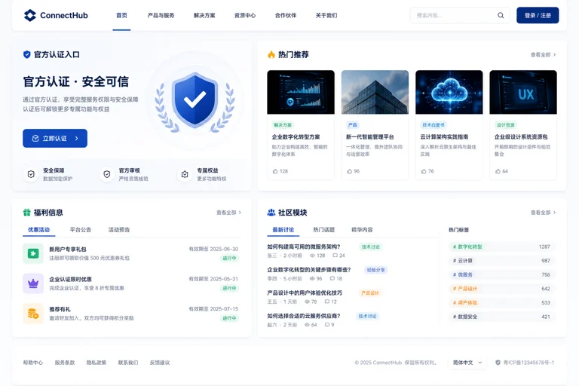Click the comment icon with 24 replies
The width and height of the screenshot is (579, 386).
point(335,256)
